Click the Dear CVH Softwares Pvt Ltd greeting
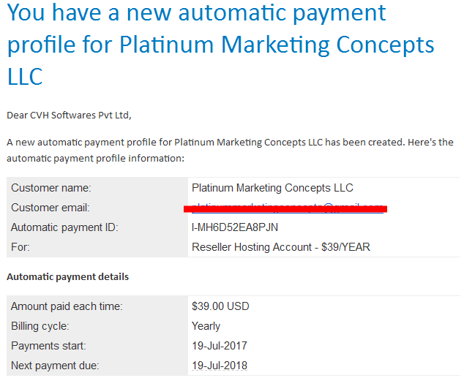 pos(70,116)
